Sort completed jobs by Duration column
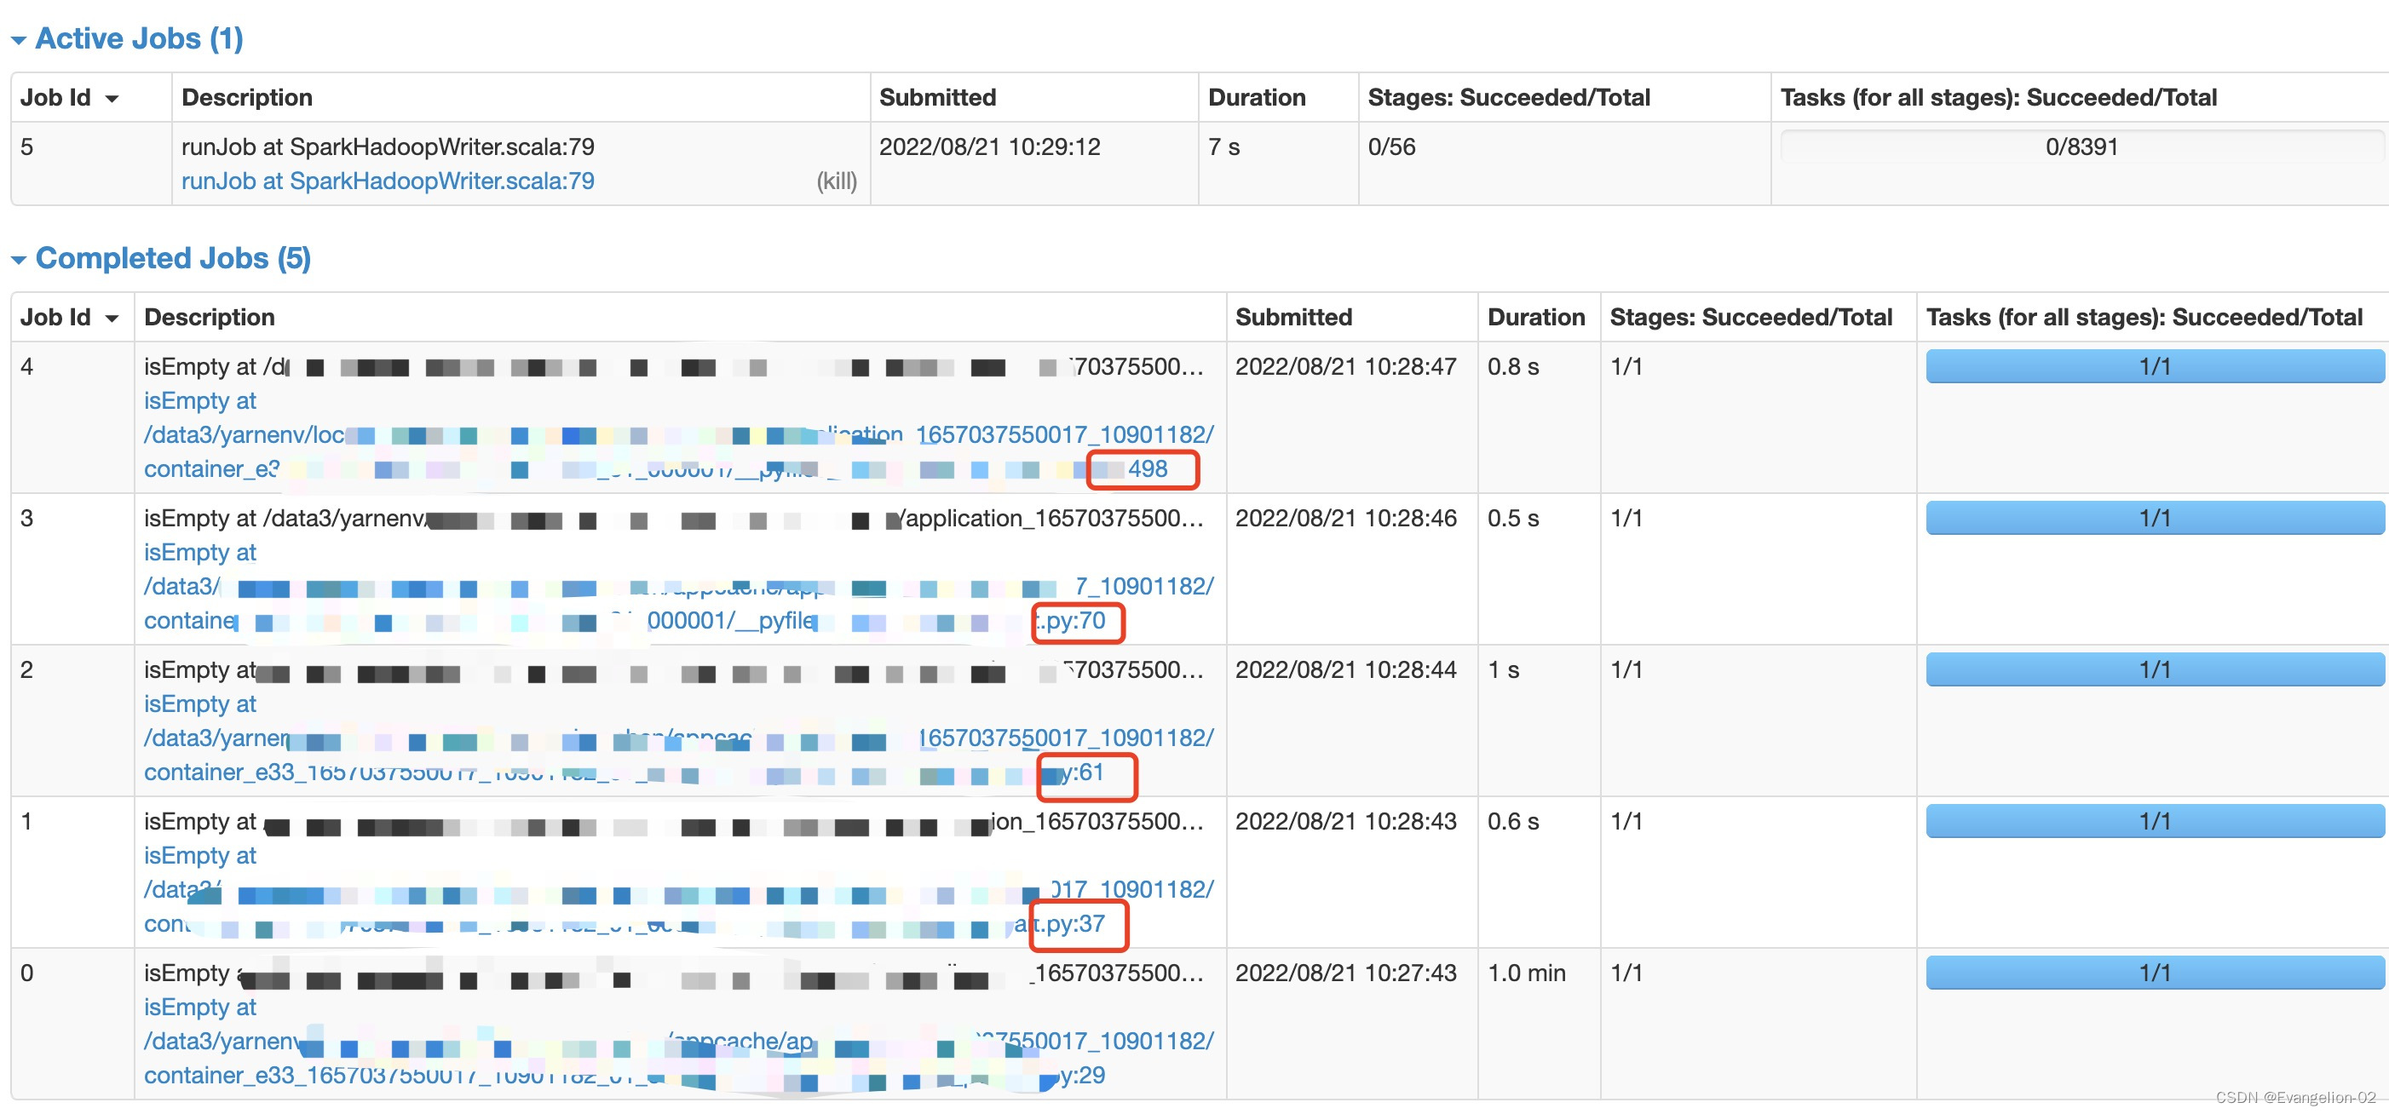The width and height of the screenshot is (2389, 1114). [1536, 317]
